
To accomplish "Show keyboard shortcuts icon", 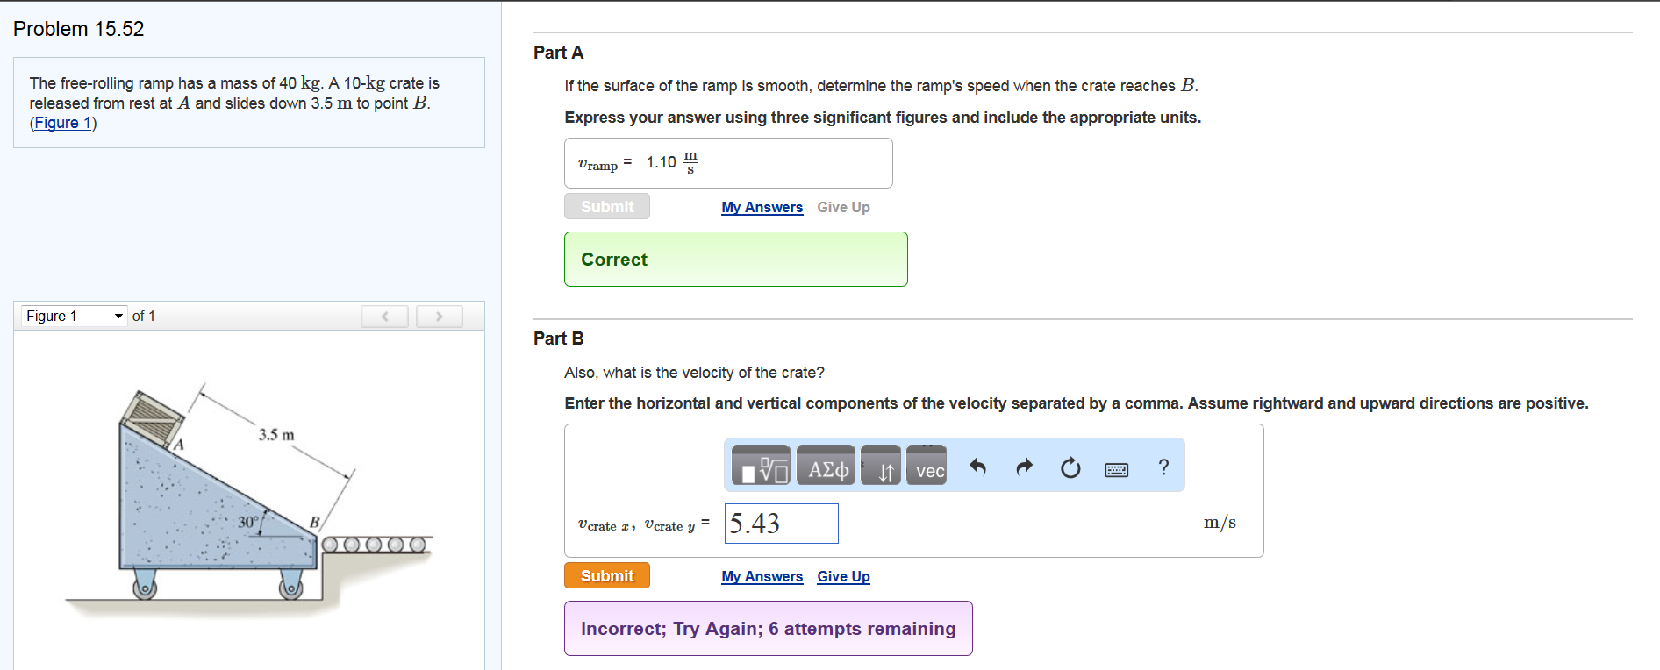I will coord(1117,469).
